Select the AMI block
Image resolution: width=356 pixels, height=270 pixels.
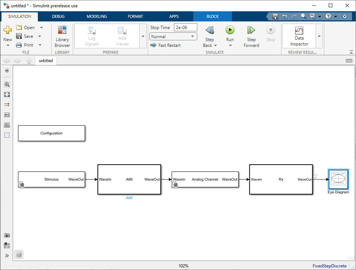click(129, 179)
